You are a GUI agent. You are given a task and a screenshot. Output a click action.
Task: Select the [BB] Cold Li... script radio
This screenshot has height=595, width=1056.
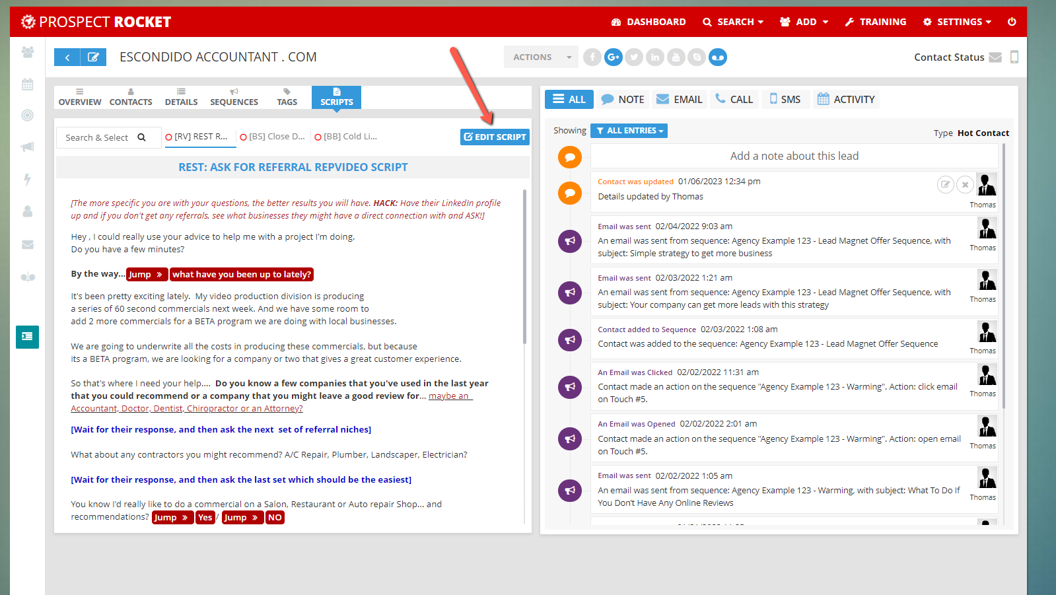pyautogui.click(x=318, y=137)
